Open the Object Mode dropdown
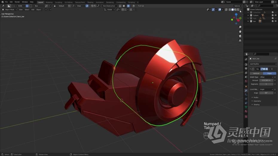278x156 pixels. (x=10, y=10)
